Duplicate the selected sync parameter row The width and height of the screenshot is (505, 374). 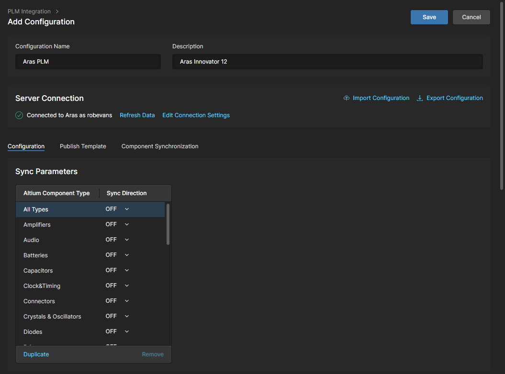click(36, 354)
